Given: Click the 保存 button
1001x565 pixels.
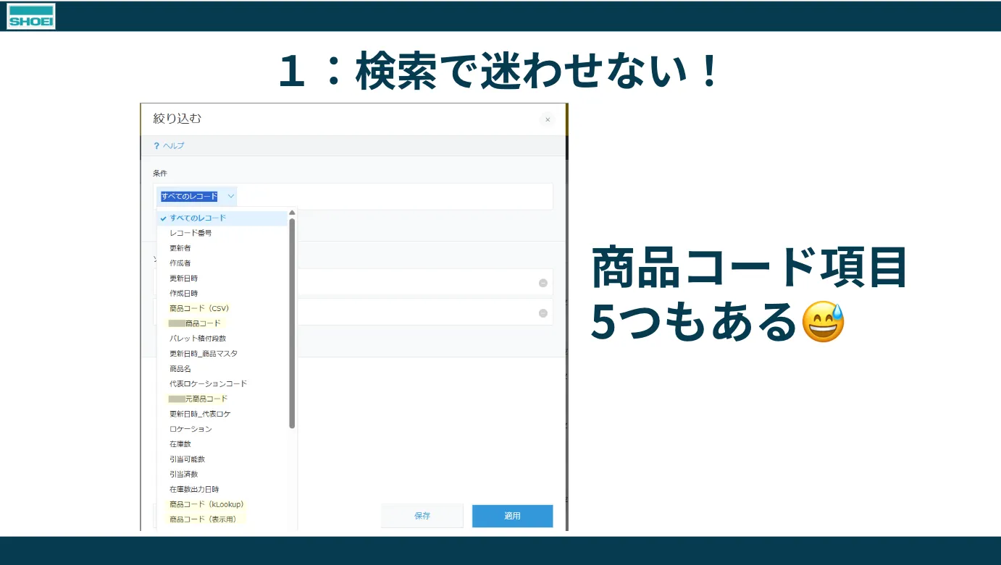Looking at the screenshot, I should click(x=422, y=516).
